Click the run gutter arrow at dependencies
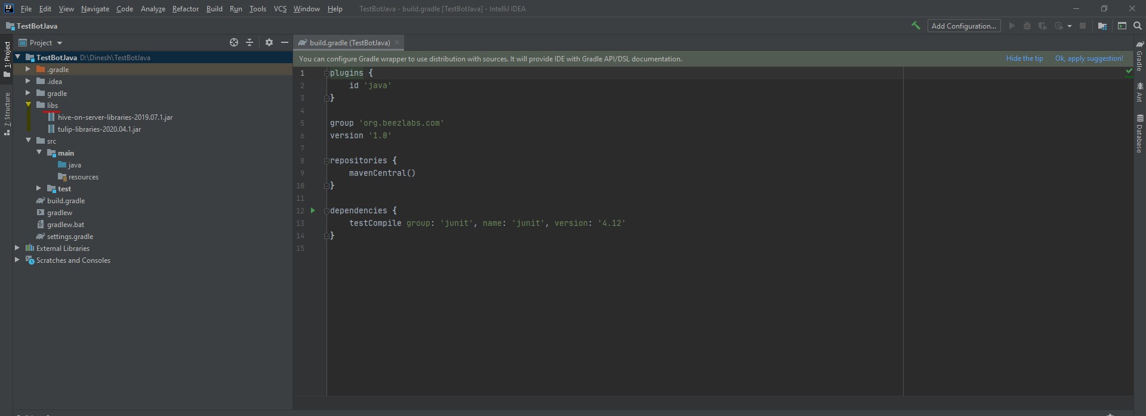The image size is (1146, 416). coord(313,210)
